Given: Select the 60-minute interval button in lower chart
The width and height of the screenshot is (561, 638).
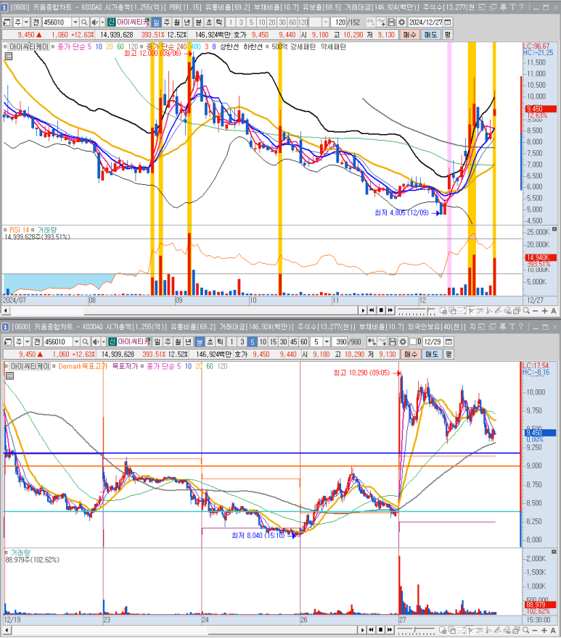Looking at the screenshot, I should pyautogui.click(x=304, y=341).
